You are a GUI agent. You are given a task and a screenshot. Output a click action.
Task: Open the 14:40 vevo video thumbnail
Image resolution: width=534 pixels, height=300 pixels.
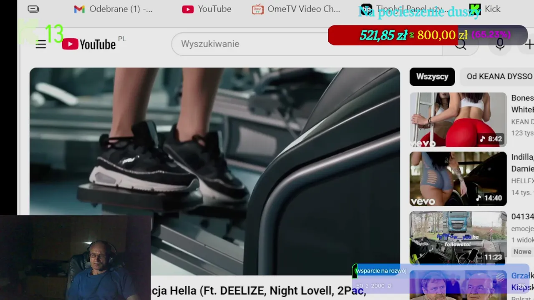click(x=458, y=179)
